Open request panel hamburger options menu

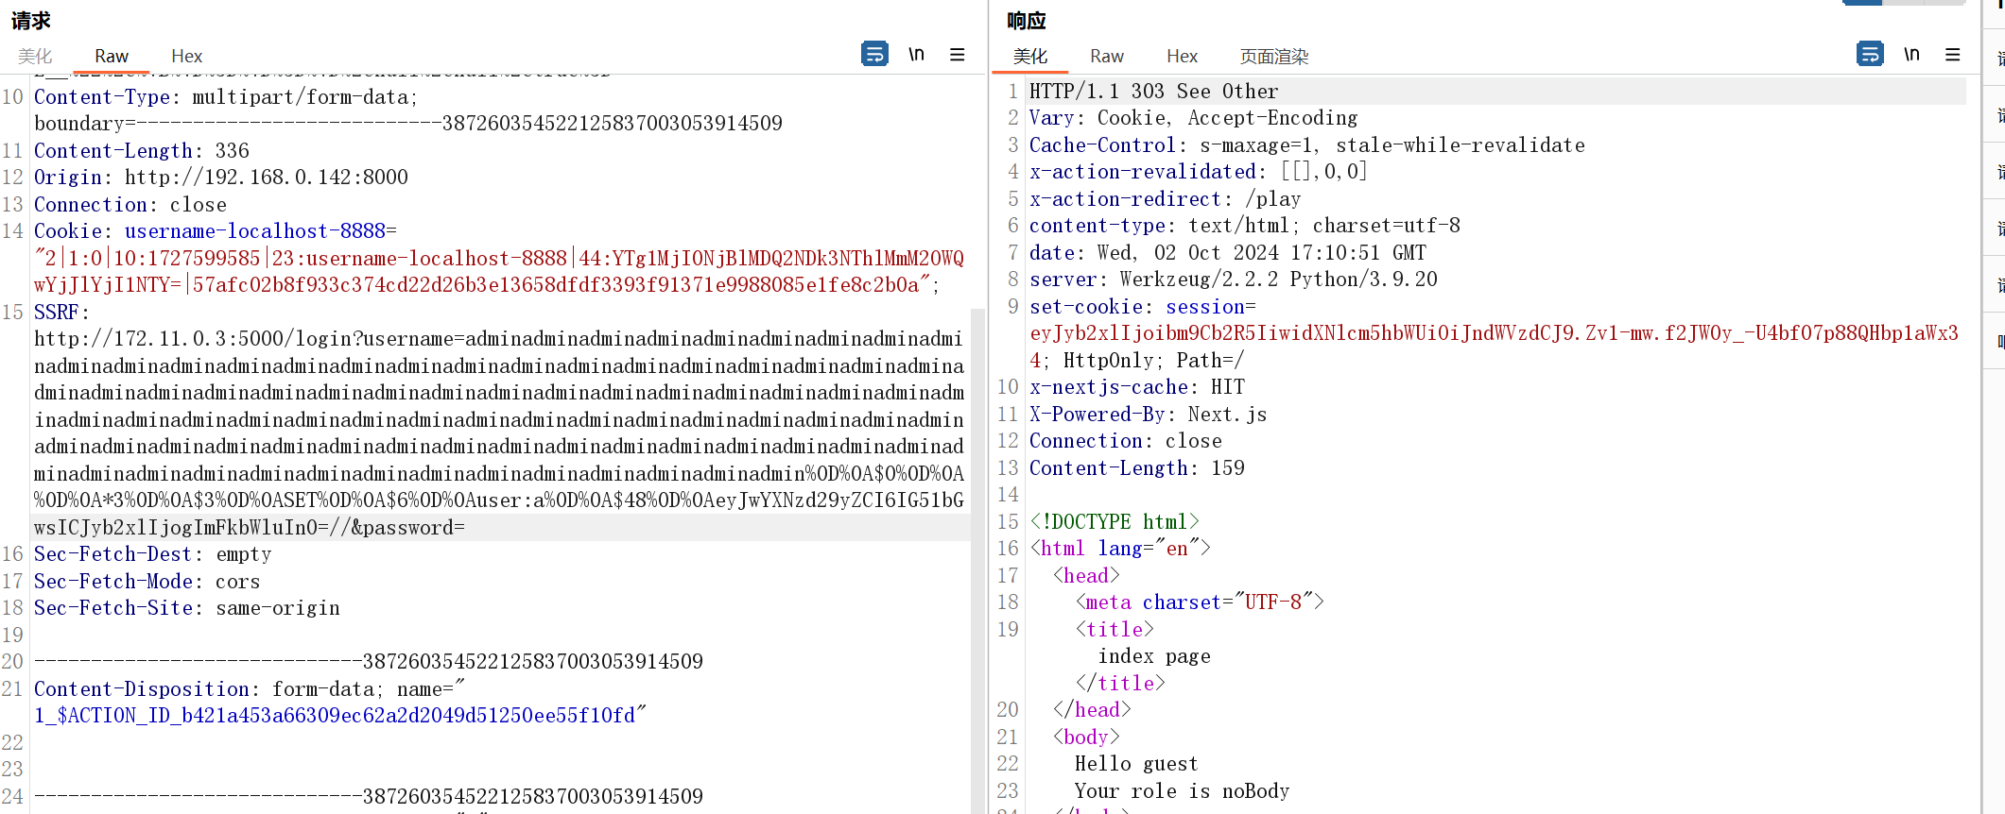point(957,54)
